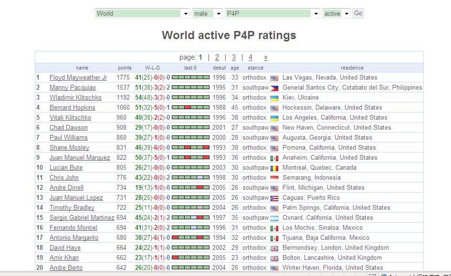Open the P4P division dropdown
Viewport: 451px width, 276px height.
click(x=273, y=13)
